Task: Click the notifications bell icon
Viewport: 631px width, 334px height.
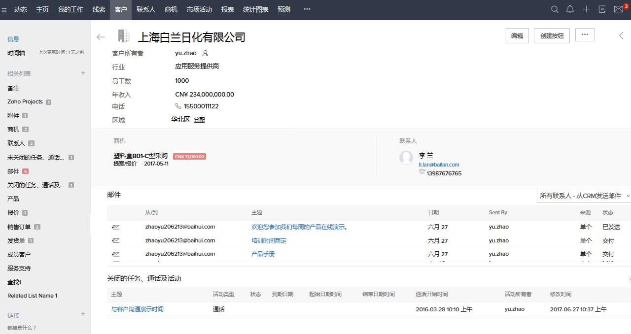Action: tap(570, 9)
